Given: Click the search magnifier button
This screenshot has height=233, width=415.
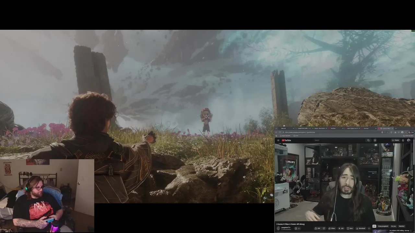Looking at the screenshot, I should [x=368, y=140].
